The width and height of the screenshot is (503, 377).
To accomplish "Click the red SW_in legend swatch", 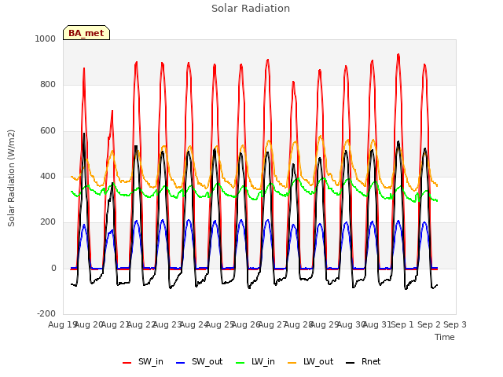I will 127,363.
